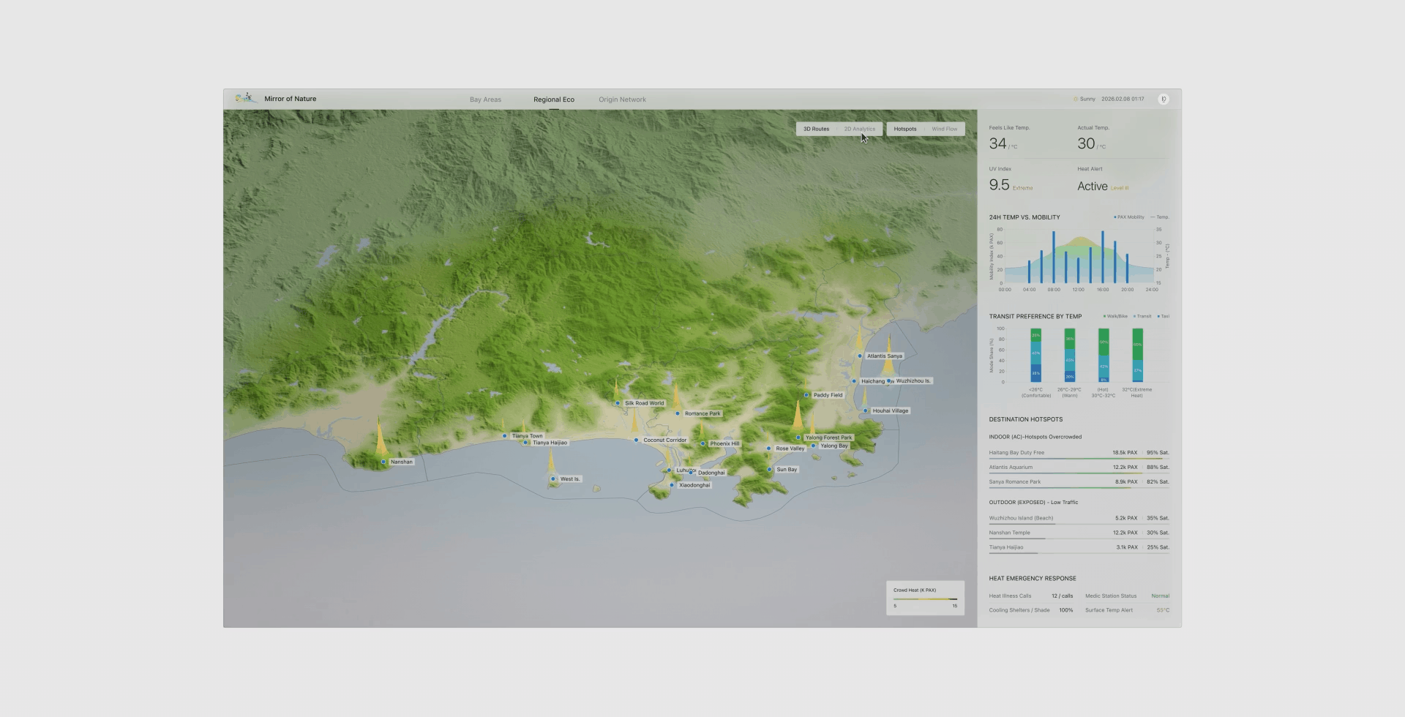Select the Haichang marker dot
1405x717 pixels.
854,381
